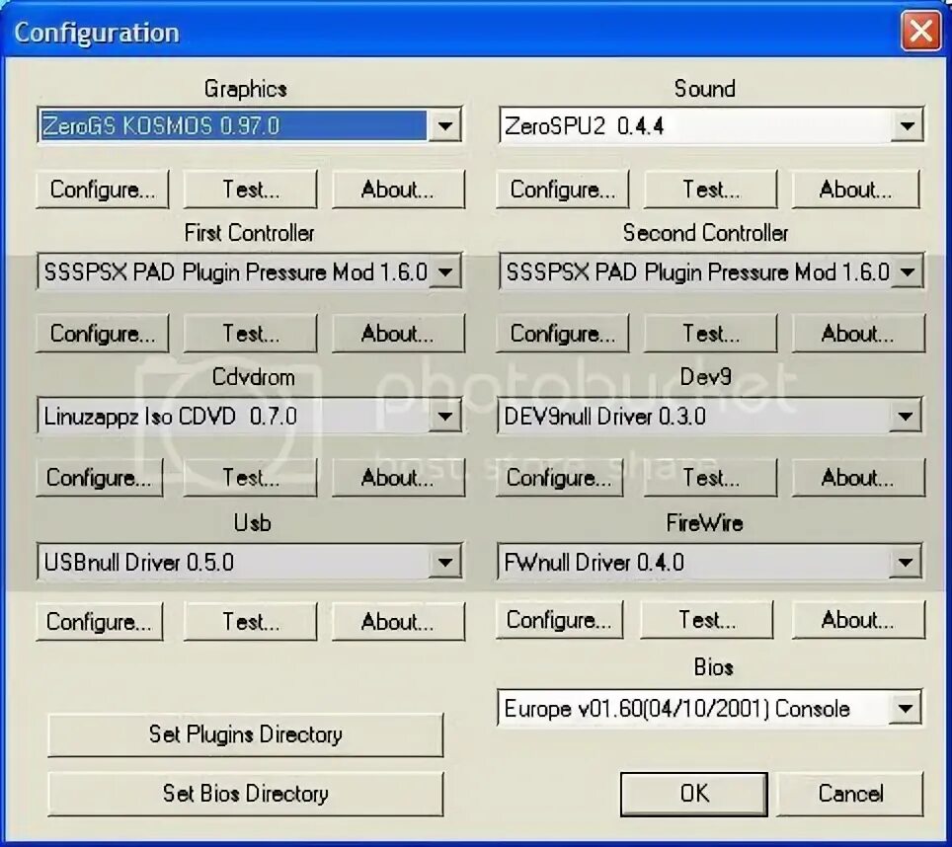The width and height of the screenshot is (952, 847).
Task: Expand the Usb plugin dropdown arrow
Action: [x=444, y=562]
